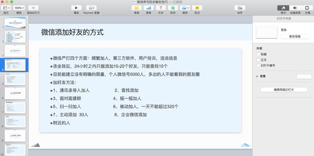Viewport: 314px width, 156px height.
Task: Click the 幻灯片布局 panel header
Action: (x=284, y=18)
